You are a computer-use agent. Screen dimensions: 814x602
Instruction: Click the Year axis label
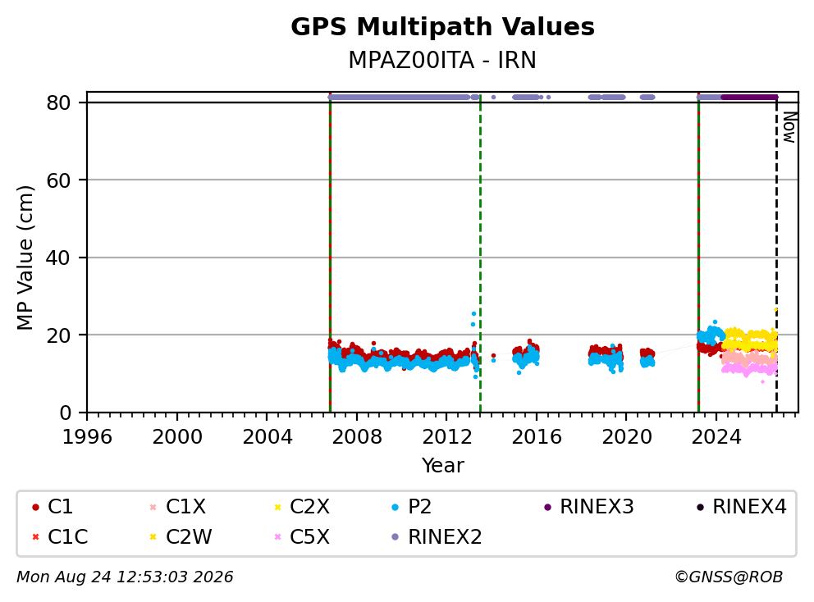click(442, 465)
